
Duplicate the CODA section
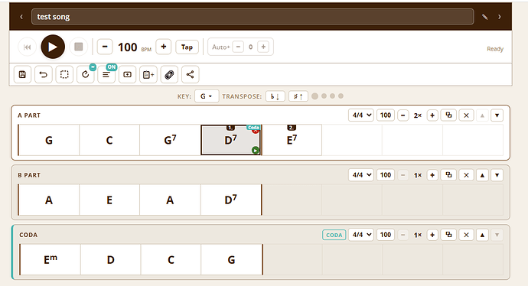coord(448,235)
